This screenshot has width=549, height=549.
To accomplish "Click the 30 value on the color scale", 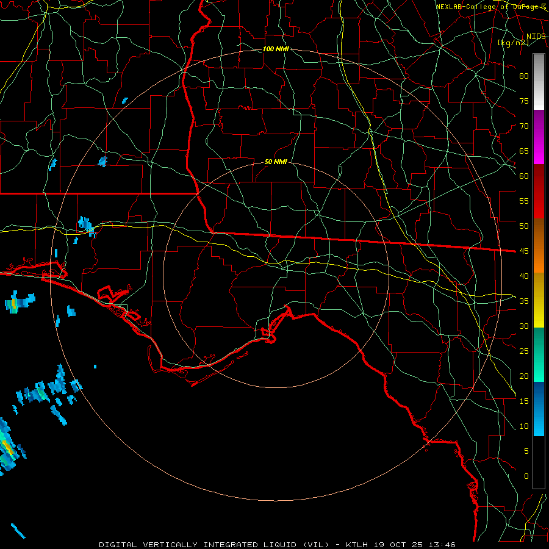I will pos(524,326).
